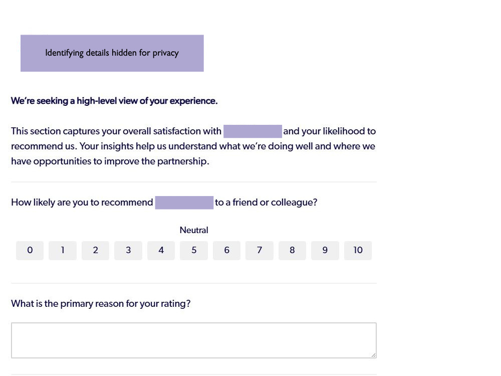Click the text area resize handle
The width and height of the screenshot is (501, 376).
(374, 355)
